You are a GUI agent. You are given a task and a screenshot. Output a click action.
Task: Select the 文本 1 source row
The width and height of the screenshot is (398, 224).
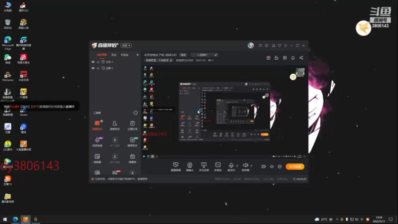coord(115,62)
